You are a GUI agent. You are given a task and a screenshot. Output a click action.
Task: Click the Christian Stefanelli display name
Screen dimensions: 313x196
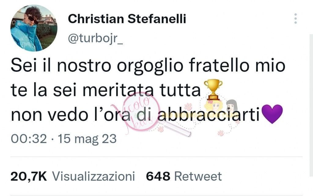pyautogui.click(x=127, y=19)
